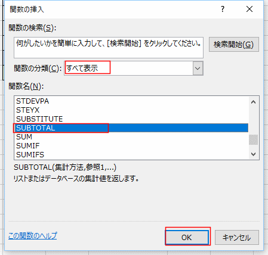268x255 pixels.
Task: Click the function list scroll down arrow
Action: coord(253,154)
